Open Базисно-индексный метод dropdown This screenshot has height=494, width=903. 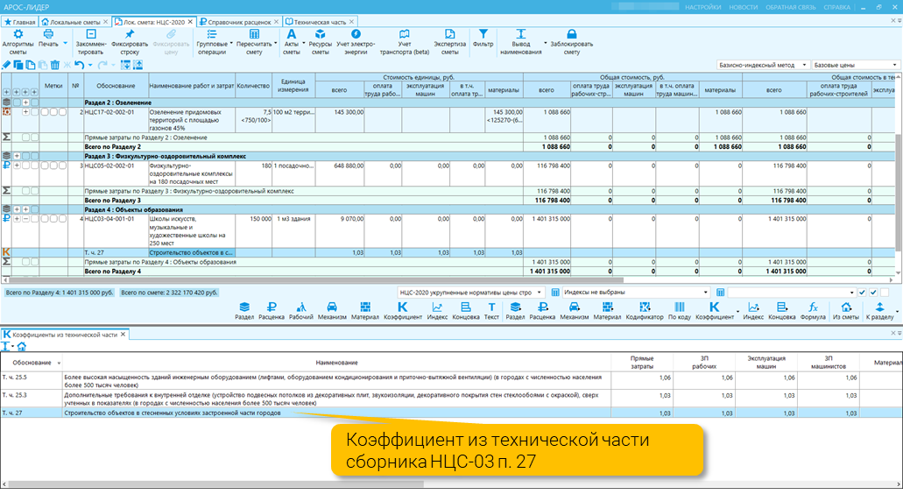point(763,65)
